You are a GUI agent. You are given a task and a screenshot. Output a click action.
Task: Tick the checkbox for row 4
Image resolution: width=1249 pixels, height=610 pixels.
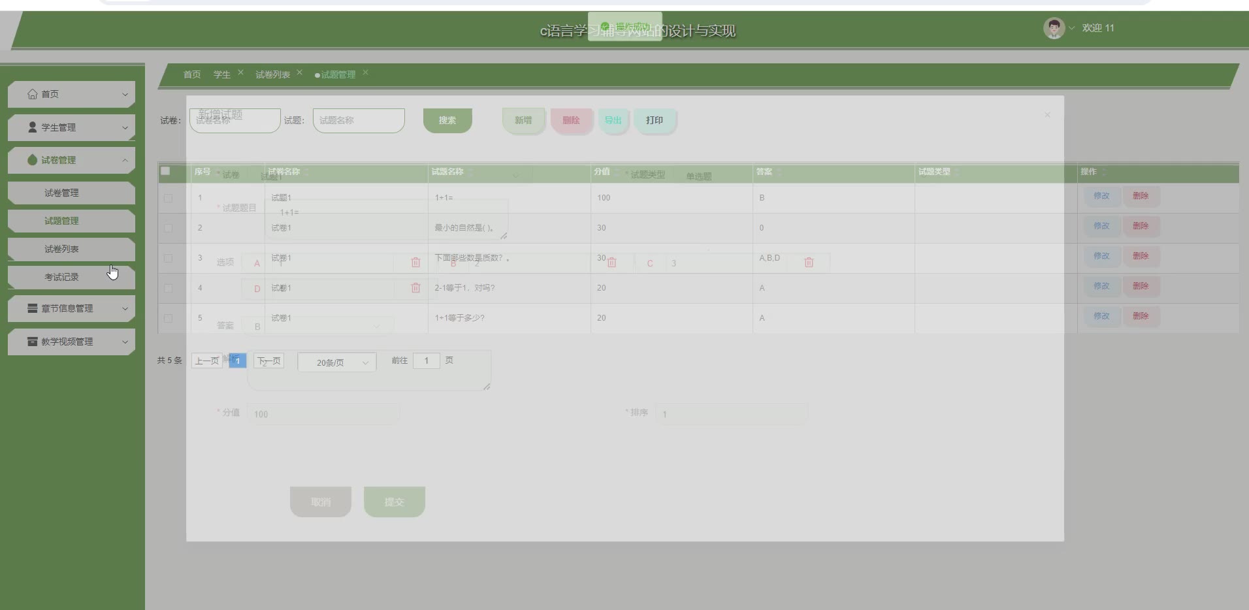(168, 288)
